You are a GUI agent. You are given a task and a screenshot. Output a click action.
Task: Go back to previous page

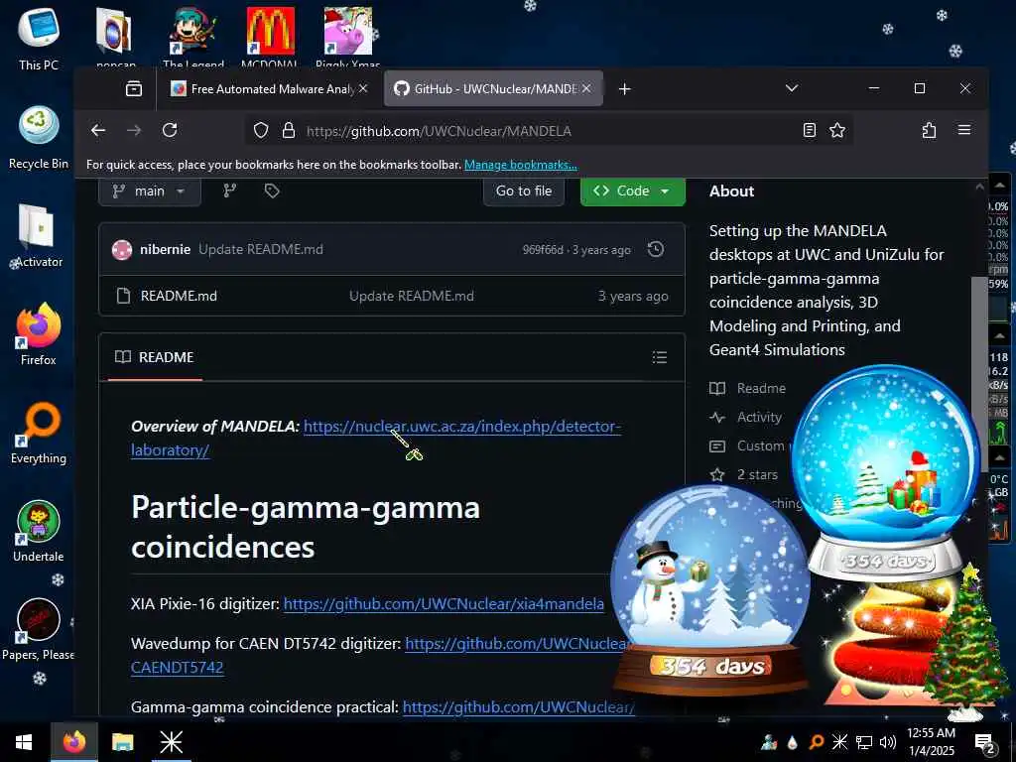[98, 130]
